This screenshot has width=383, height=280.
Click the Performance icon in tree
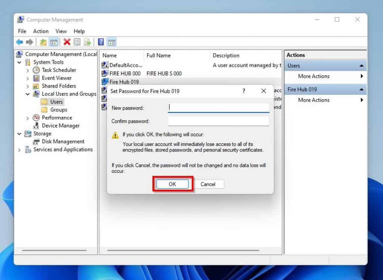(x=36, y=118)
